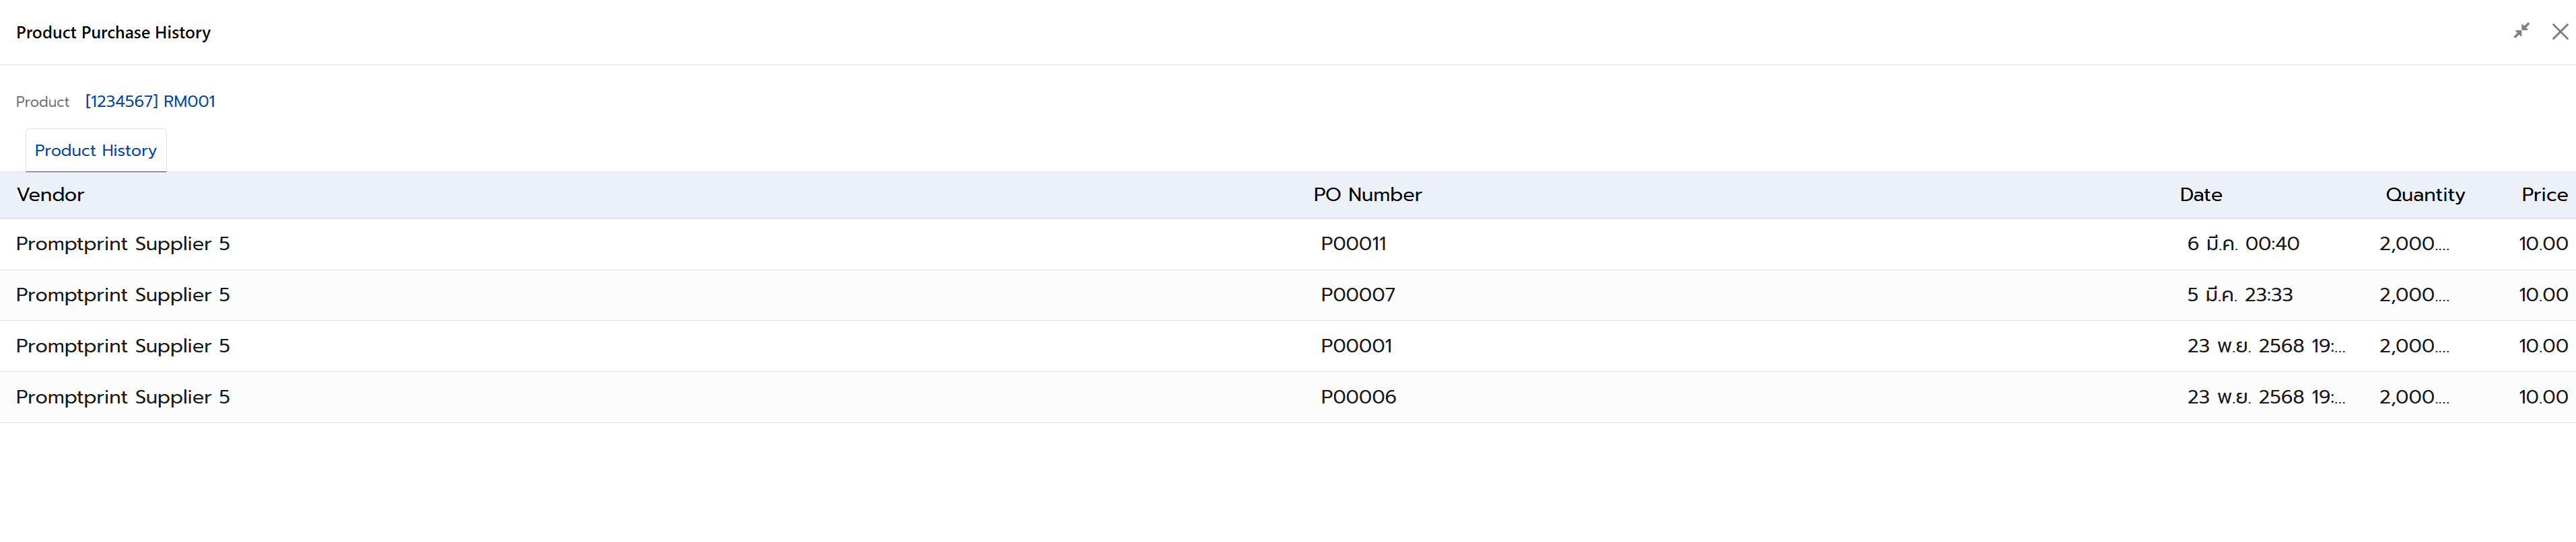Open the [1234567] RM001 product link

click(150, 101)
